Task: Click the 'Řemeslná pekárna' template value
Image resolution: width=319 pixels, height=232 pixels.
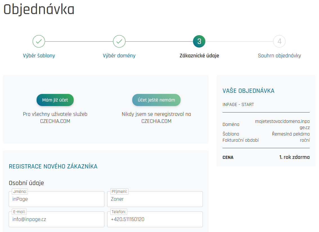Action: pos(291,134)
